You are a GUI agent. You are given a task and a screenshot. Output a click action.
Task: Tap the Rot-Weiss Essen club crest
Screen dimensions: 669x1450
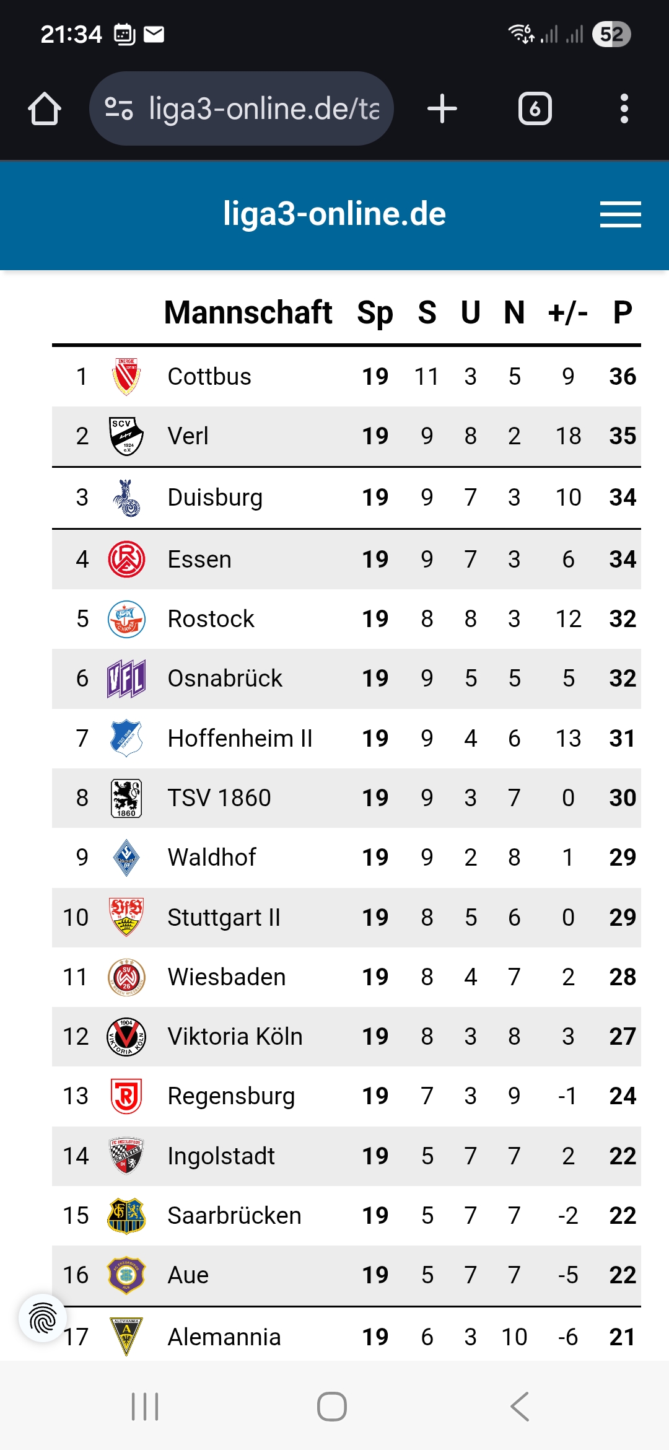(x=126, y=559)
